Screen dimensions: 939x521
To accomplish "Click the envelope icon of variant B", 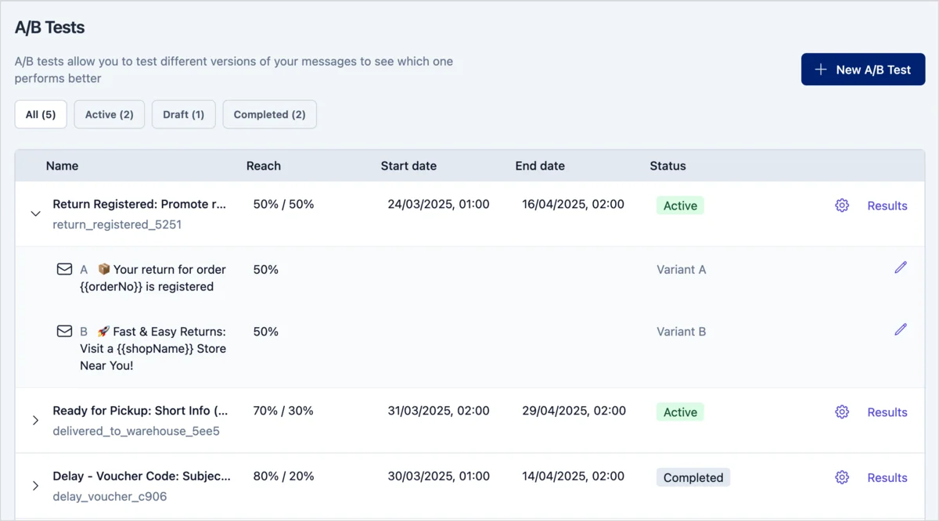I will click(x=64, y=331).
